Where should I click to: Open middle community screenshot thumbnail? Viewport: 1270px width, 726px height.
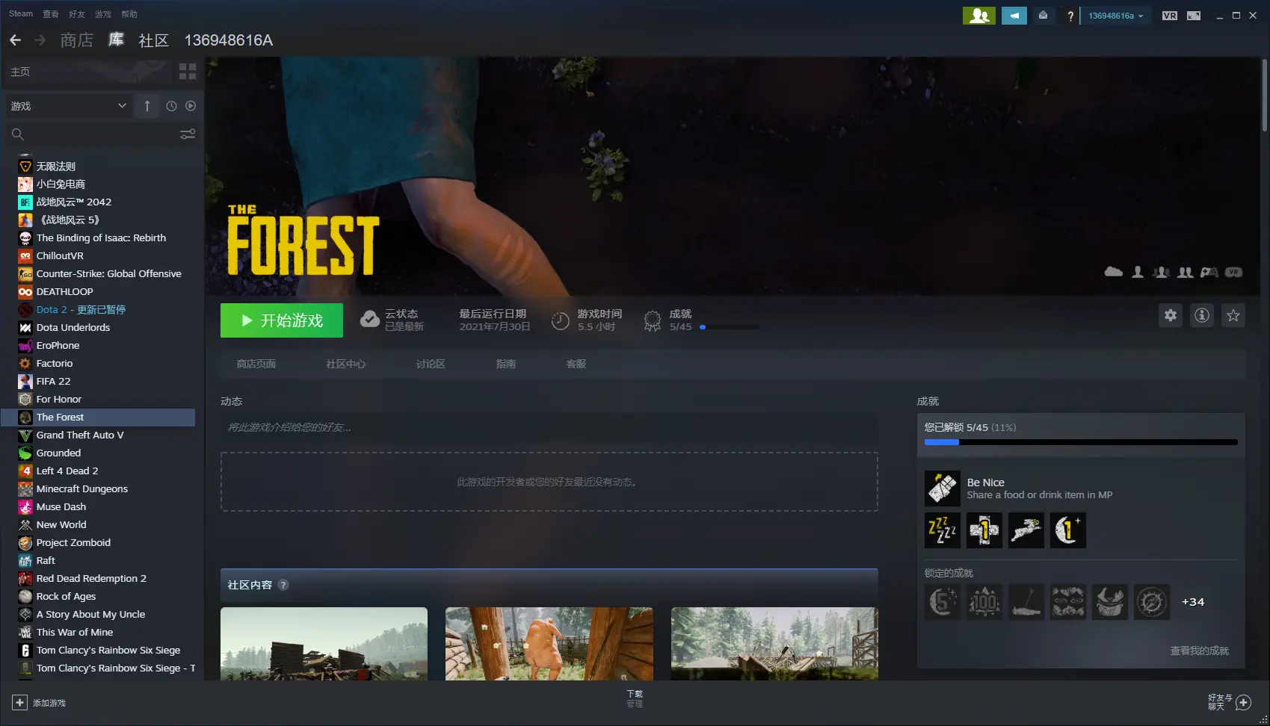click(x=549, y=644)
